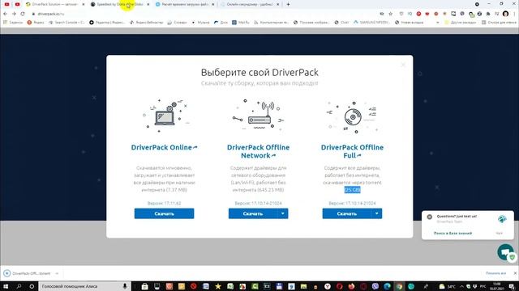Go back in browser history
Image resolution: width=519 pixels, height=291 pixels.
pos(5,14)
